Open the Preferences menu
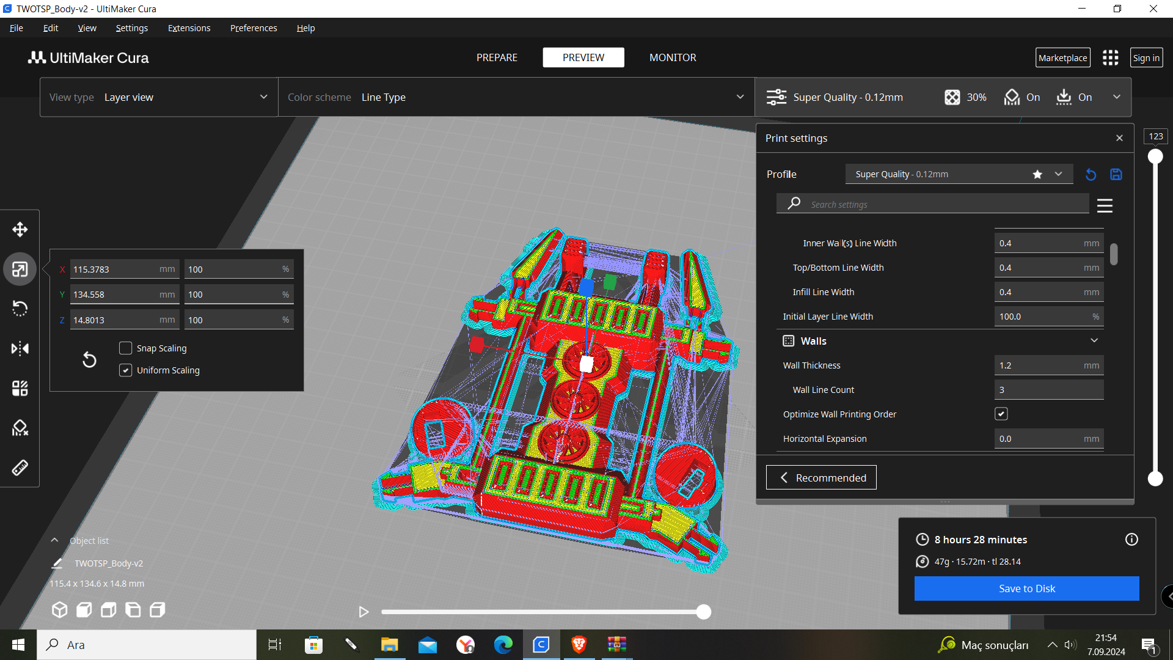 click(x=254, y=28)
